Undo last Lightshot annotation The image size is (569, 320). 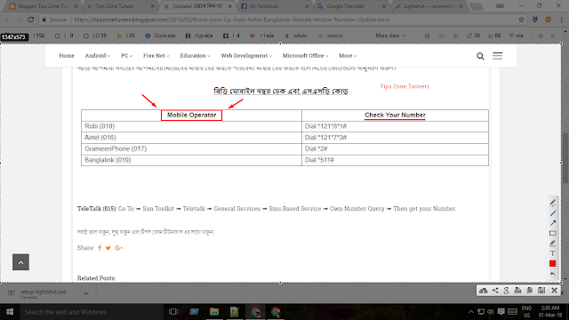[x=553, y=274]
